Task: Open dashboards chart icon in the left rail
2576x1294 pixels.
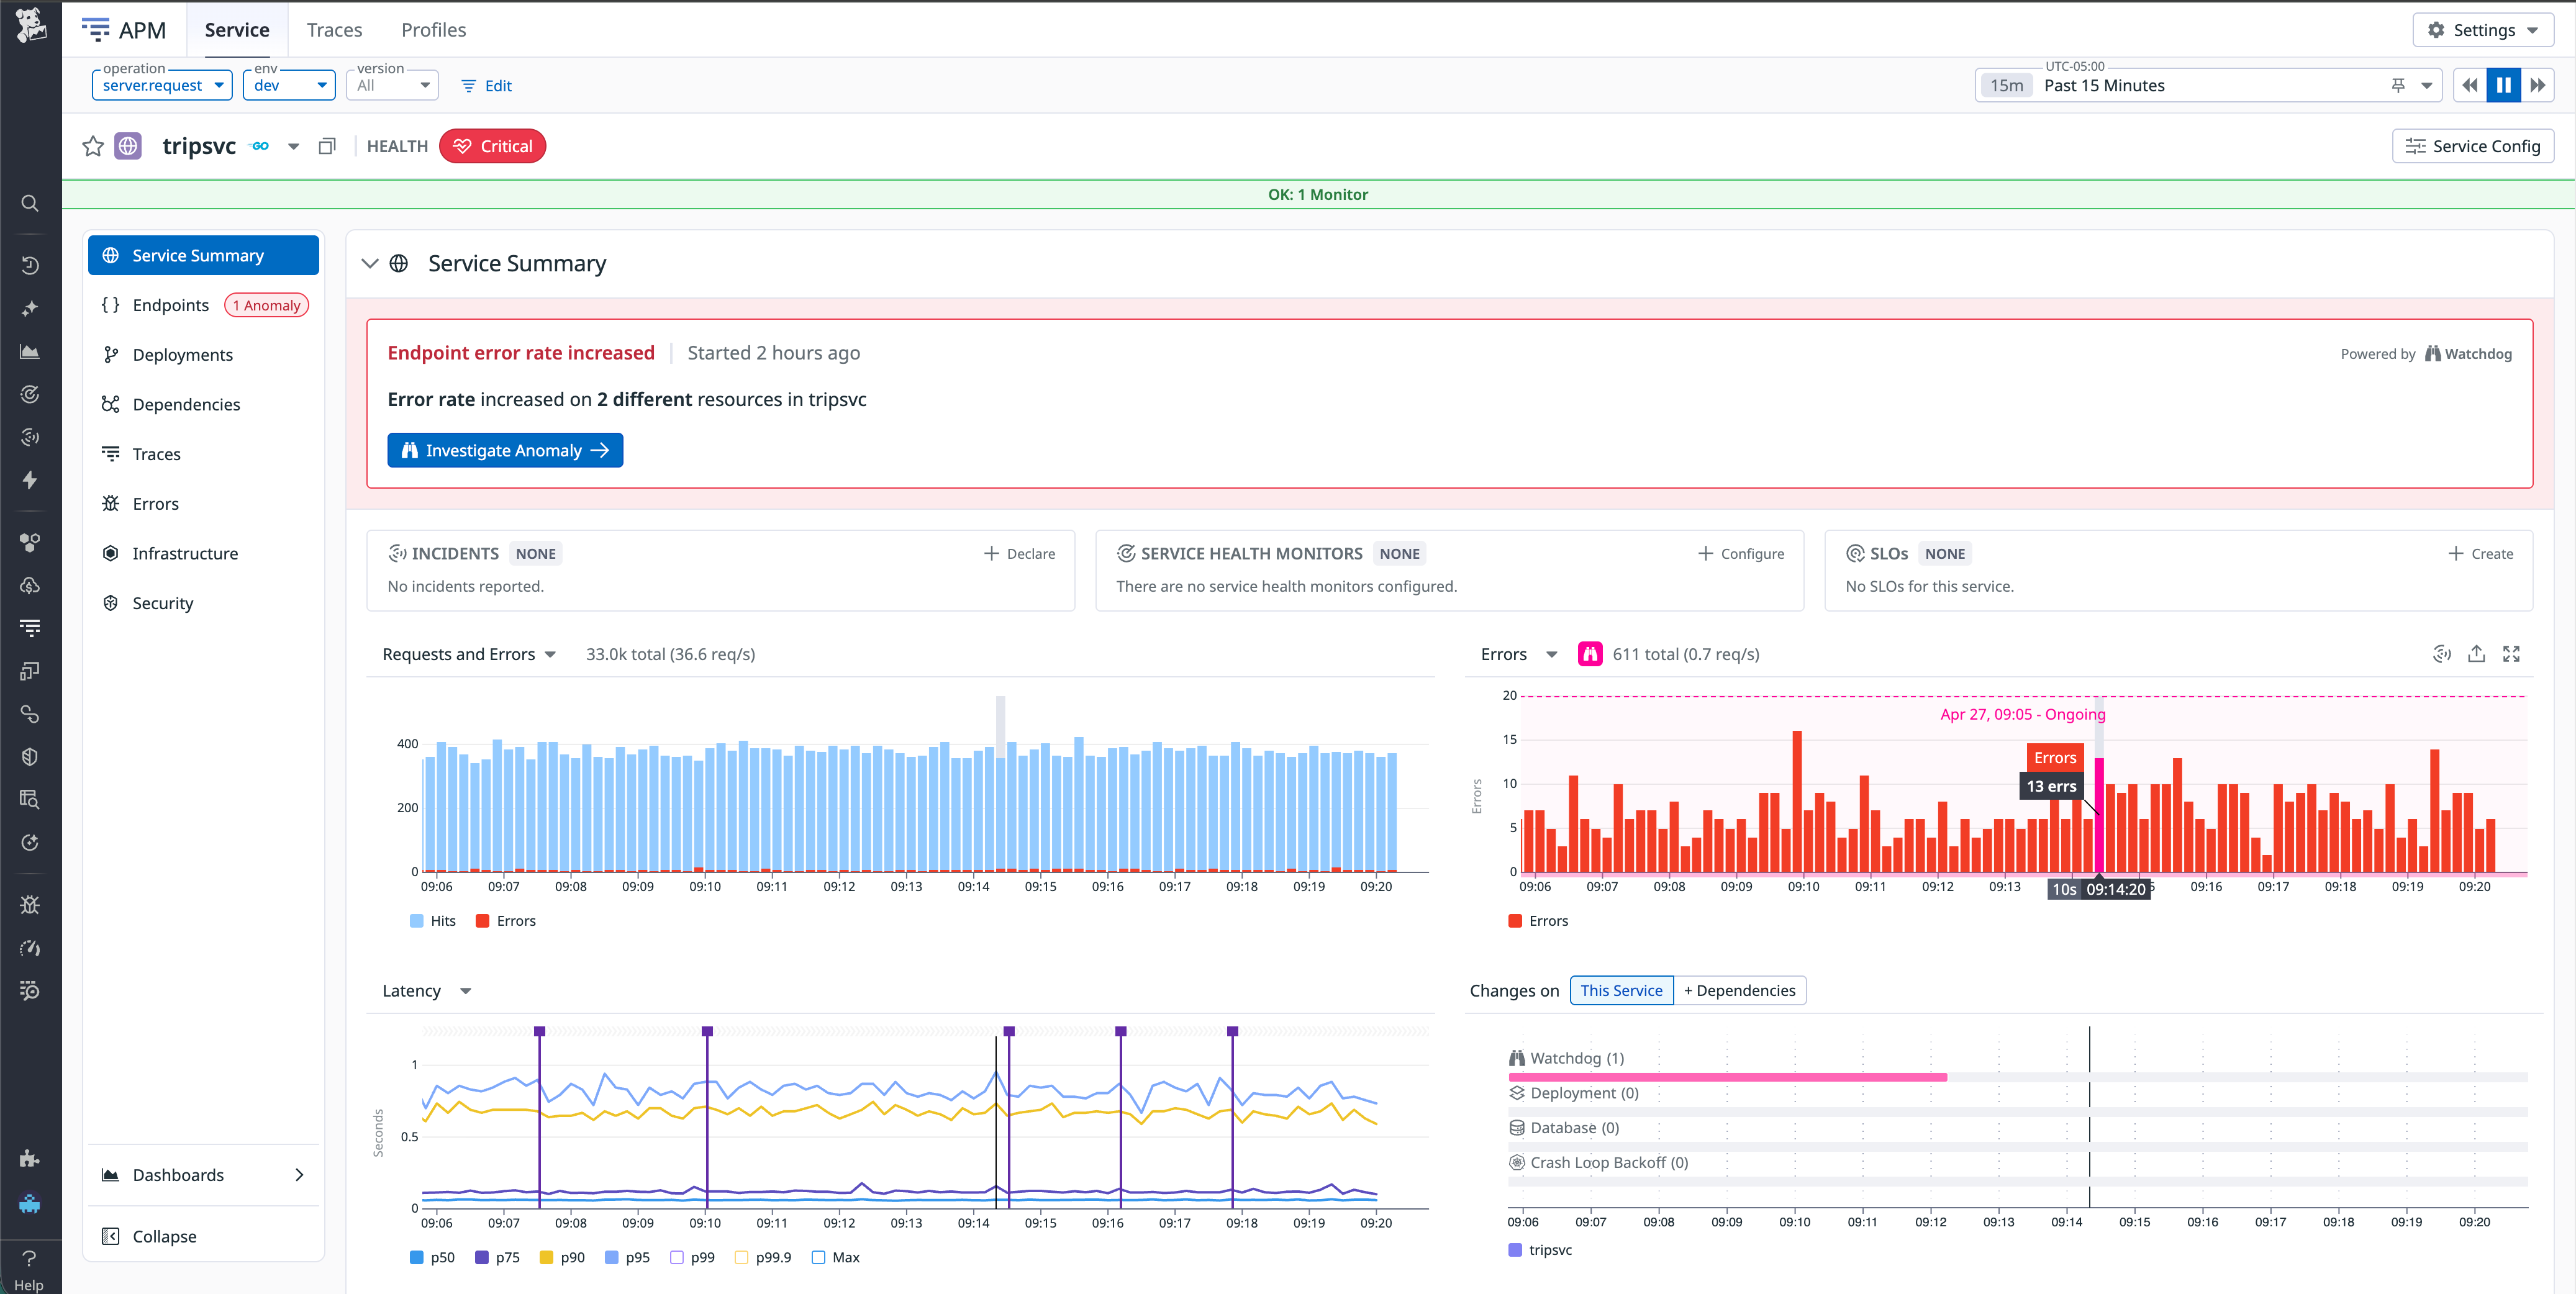Action: [30, 351]
